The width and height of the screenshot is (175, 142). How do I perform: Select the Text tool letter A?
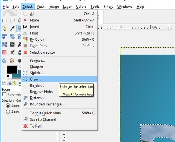[19, 44]
